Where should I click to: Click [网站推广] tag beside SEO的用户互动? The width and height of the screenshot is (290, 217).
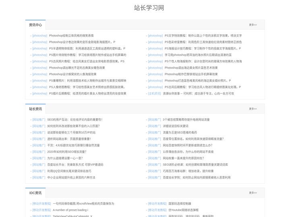39,120
